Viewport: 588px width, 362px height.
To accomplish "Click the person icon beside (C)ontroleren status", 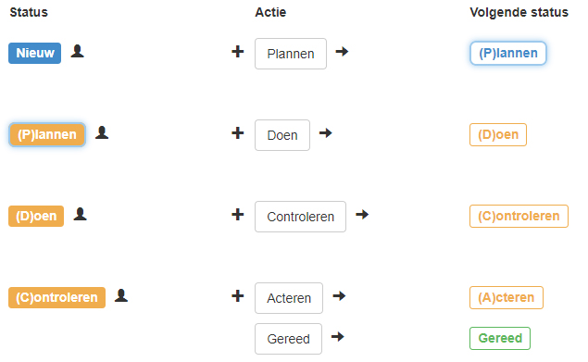I will point(121,295).
